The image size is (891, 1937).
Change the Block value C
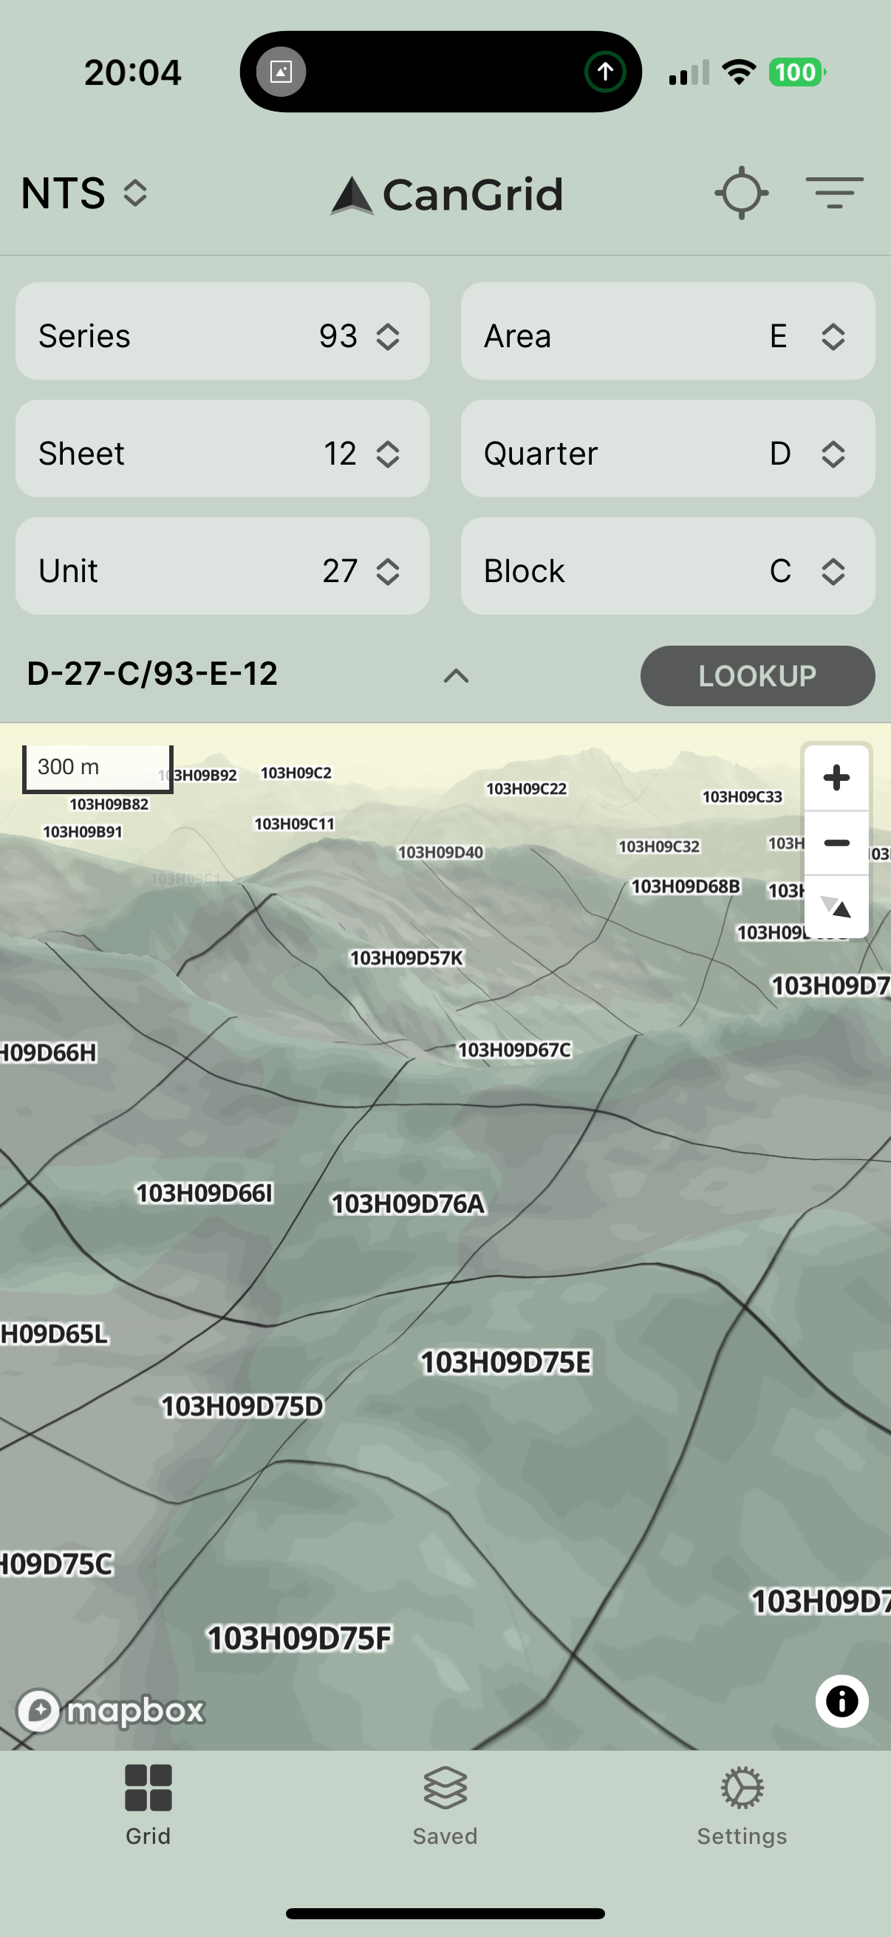point(667,565)
